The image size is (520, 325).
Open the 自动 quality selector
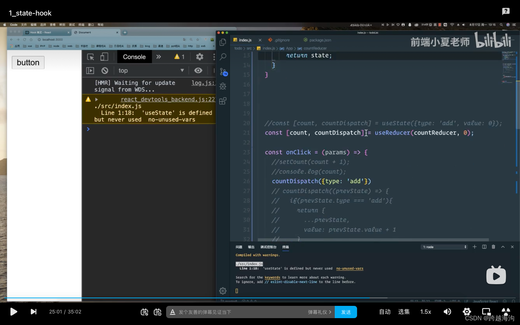[x=385, y=312]
